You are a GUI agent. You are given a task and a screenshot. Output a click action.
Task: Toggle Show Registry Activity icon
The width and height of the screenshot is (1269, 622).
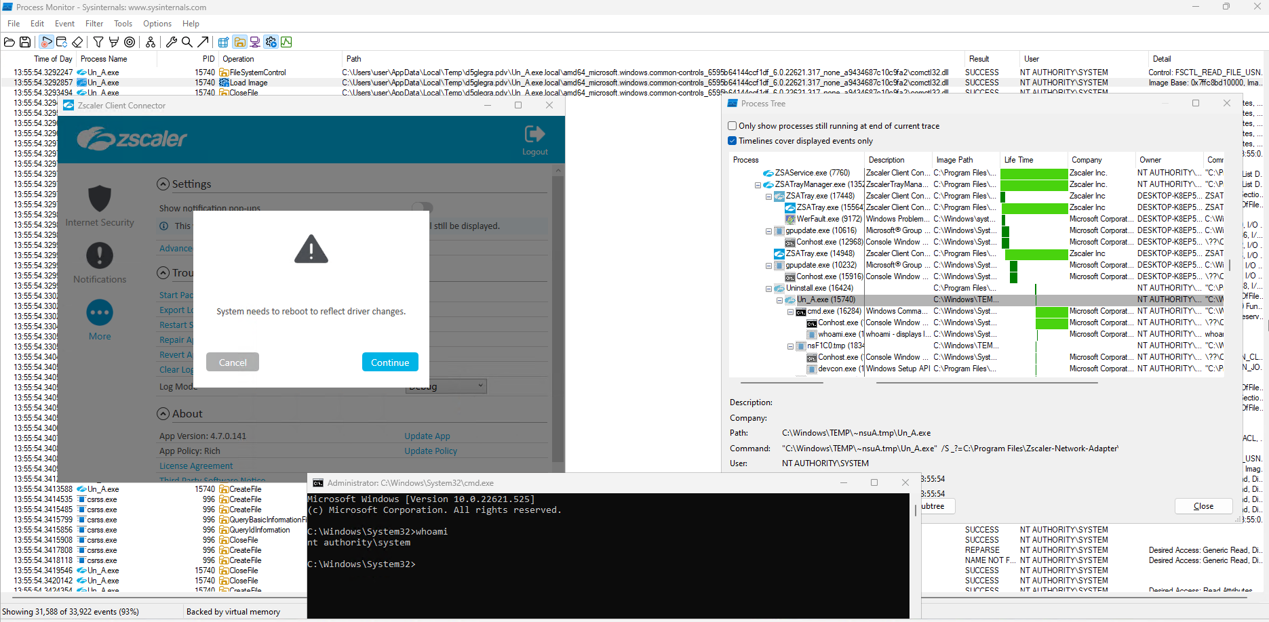(223, 42)
